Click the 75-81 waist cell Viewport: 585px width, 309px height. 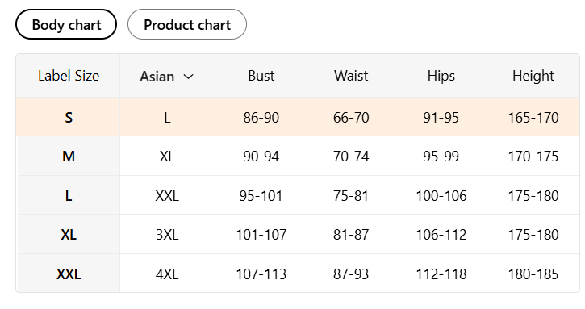[351, 195]
